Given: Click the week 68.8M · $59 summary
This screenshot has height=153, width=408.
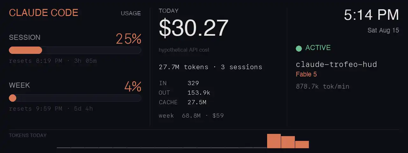Looking at the screenshot, I should [x=191, y=115].
